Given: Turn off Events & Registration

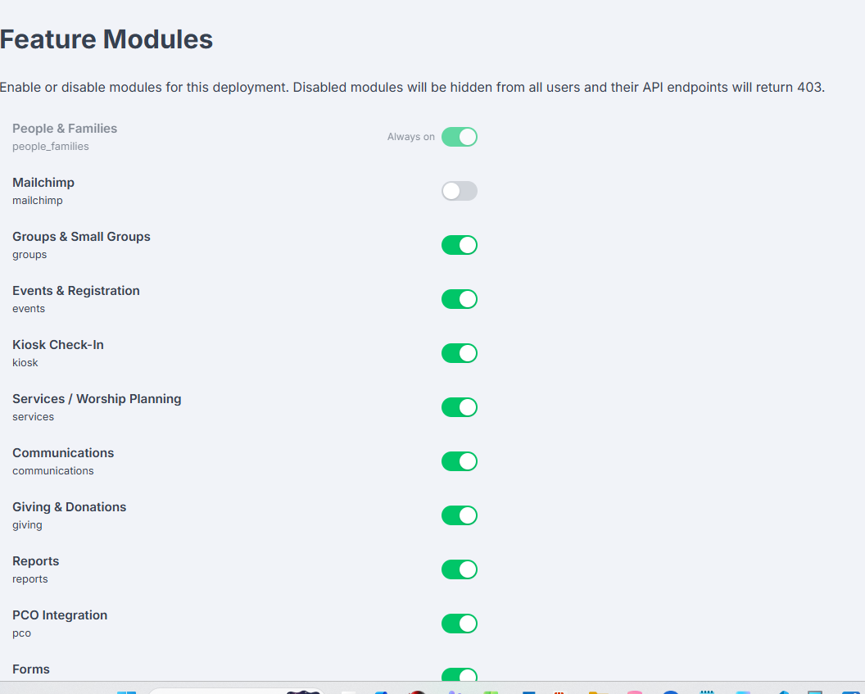Looking at the screenshot, I should pyautogui.click(x=459, y=299).
